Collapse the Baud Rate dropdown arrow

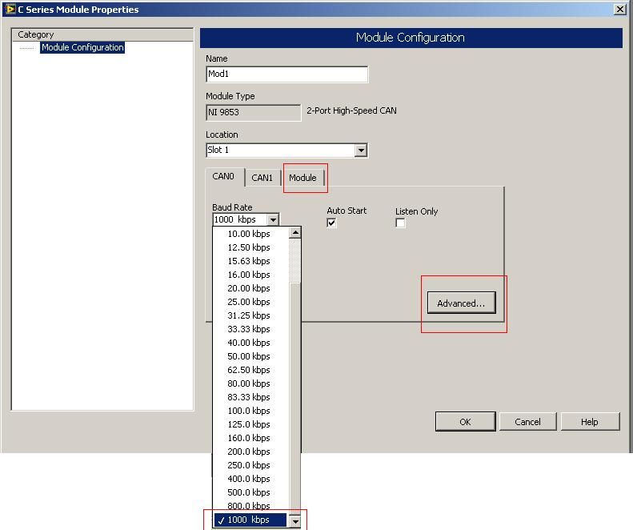(x=273, y=219)
